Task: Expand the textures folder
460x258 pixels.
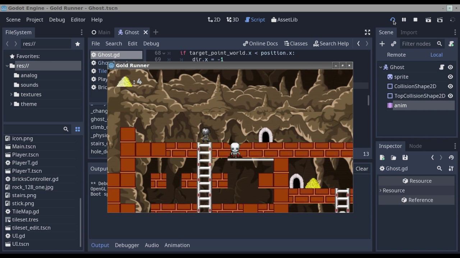Action: [x=11, y=95]
